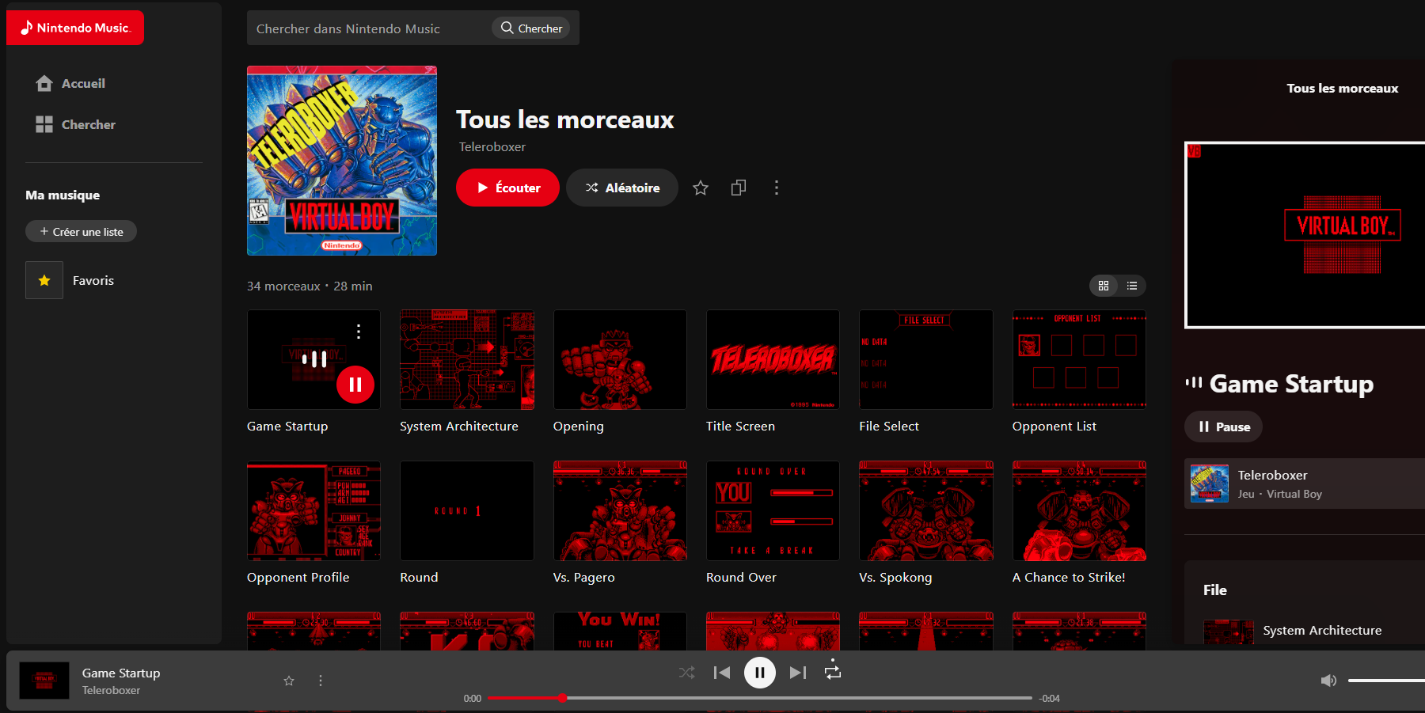Pause Game Startup on its thumbnail
Viewport: 1425px width, 713px height.
click(x=355, y=385)
